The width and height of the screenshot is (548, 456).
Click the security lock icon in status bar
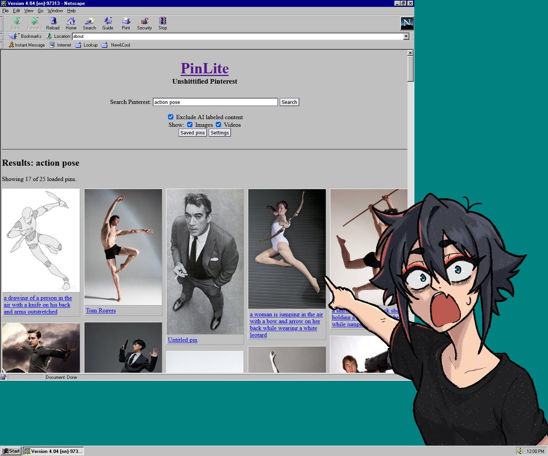4,377
